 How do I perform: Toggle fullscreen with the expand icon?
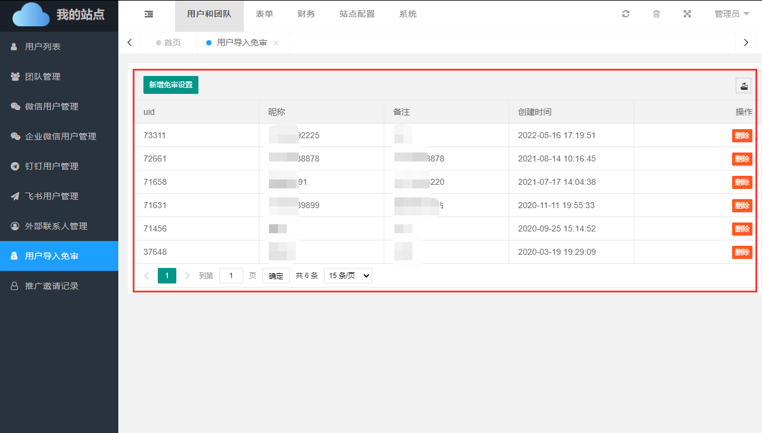pyautogui.click(x=687, y=14)
